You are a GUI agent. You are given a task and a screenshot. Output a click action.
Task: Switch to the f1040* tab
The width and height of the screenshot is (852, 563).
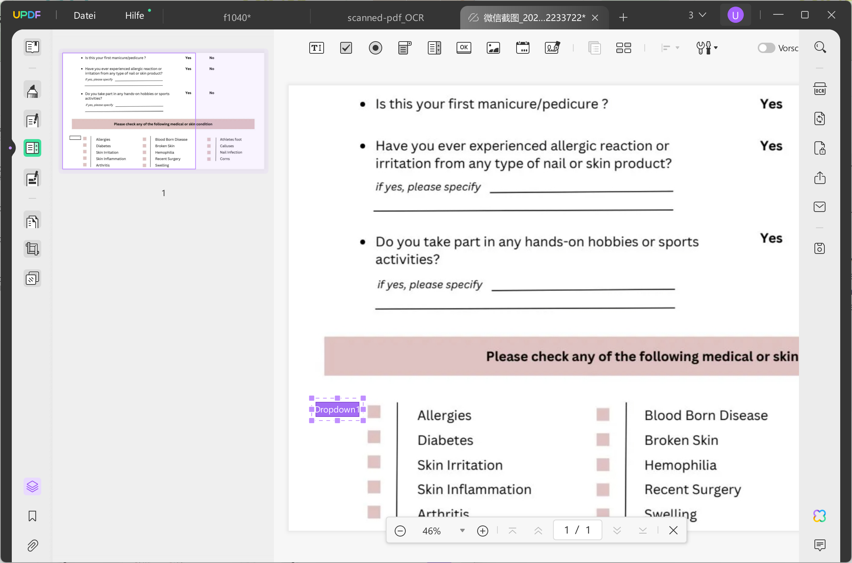[x=237, y=17]
